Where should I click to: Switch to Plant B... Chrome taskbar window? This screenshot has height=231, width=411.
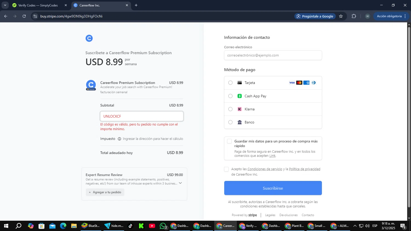pos(295,226)
